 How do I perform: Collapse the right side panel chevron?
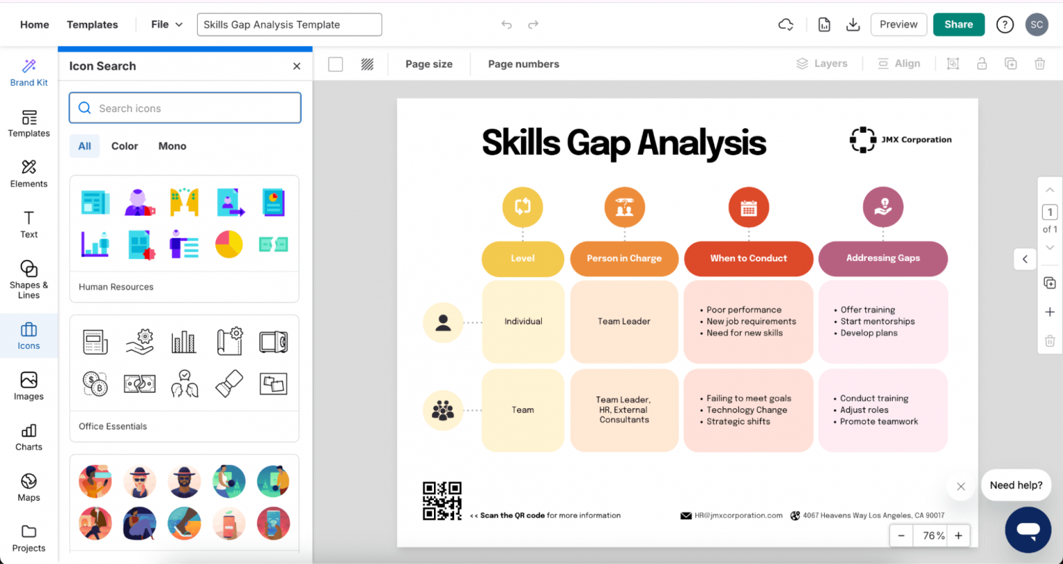(x=1024, y=259)
